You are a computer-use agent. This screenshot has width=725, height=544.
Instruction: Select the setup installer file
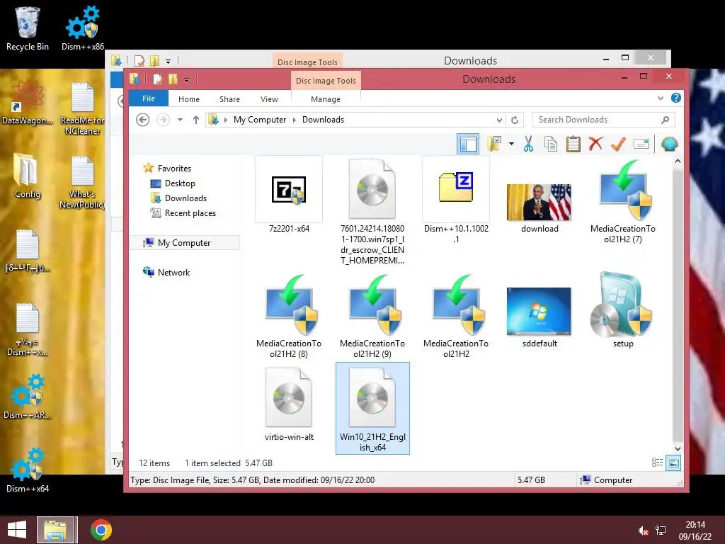click(x=623, y=311)
